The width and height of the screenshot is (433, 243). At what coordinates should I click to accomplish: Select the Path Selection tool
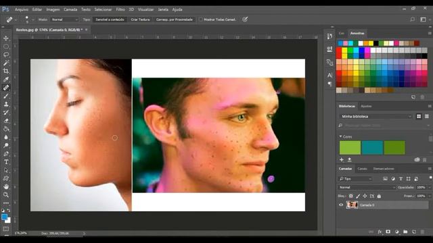[x=6, y=170]
